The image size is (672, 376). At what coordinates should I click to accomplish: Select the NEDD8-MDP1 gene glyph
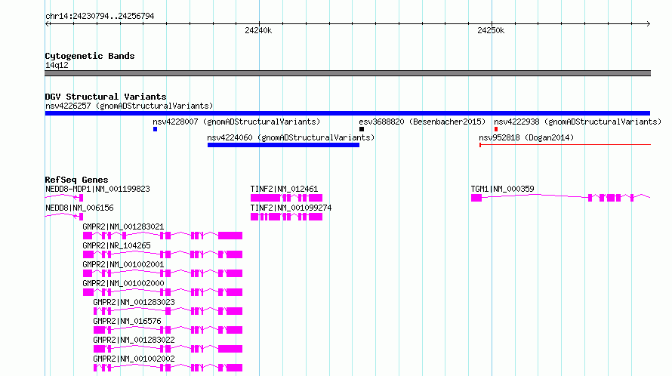click(x=64, y=198)
